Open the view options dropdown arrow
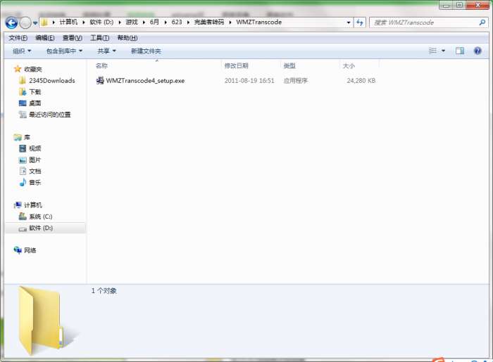Screen dimensions: 493x362 443,51
